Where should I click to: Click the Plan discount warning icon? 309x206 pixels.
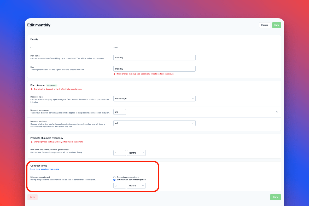[x=32, y=89]
